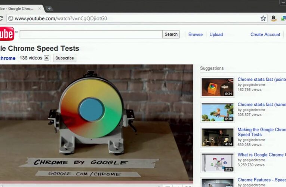
Task: Click the Subscribe button
Action: click(x=65, y=58)
